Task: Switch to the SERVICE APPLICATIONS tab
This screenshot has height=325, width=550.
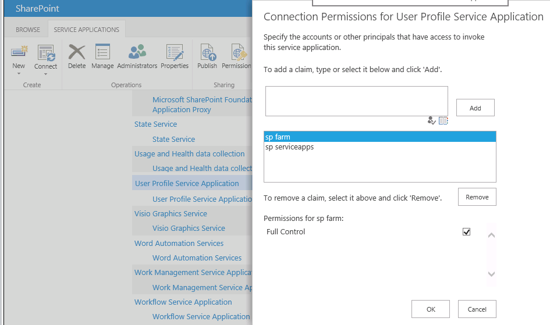Action: (86, 30)
